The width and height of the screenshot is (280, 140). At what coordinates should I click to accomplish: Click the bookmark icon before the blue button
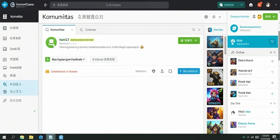(170, 71)
